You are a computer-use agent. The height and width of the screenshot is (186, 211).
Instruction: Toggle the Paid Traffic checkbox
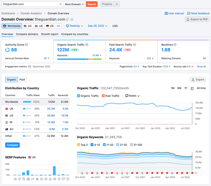[x=103, y=96]
